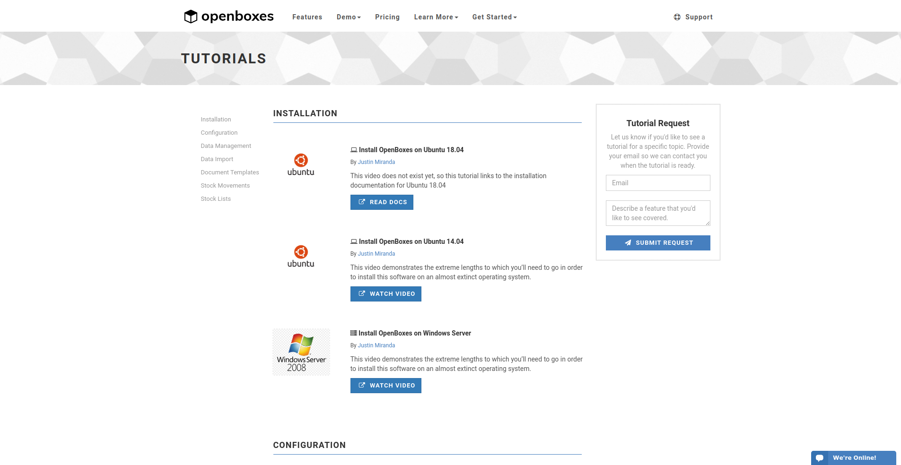This screenshot has width=901, height=465.
Task: Open the Pricing page
Action: tap(387, 17)
